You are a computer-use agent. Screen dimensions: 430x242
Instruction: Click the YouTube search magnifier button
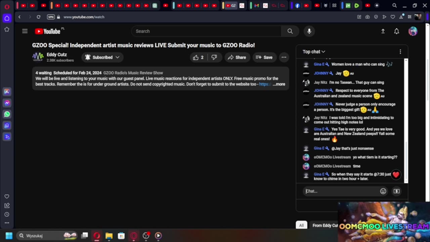[290, 31]
